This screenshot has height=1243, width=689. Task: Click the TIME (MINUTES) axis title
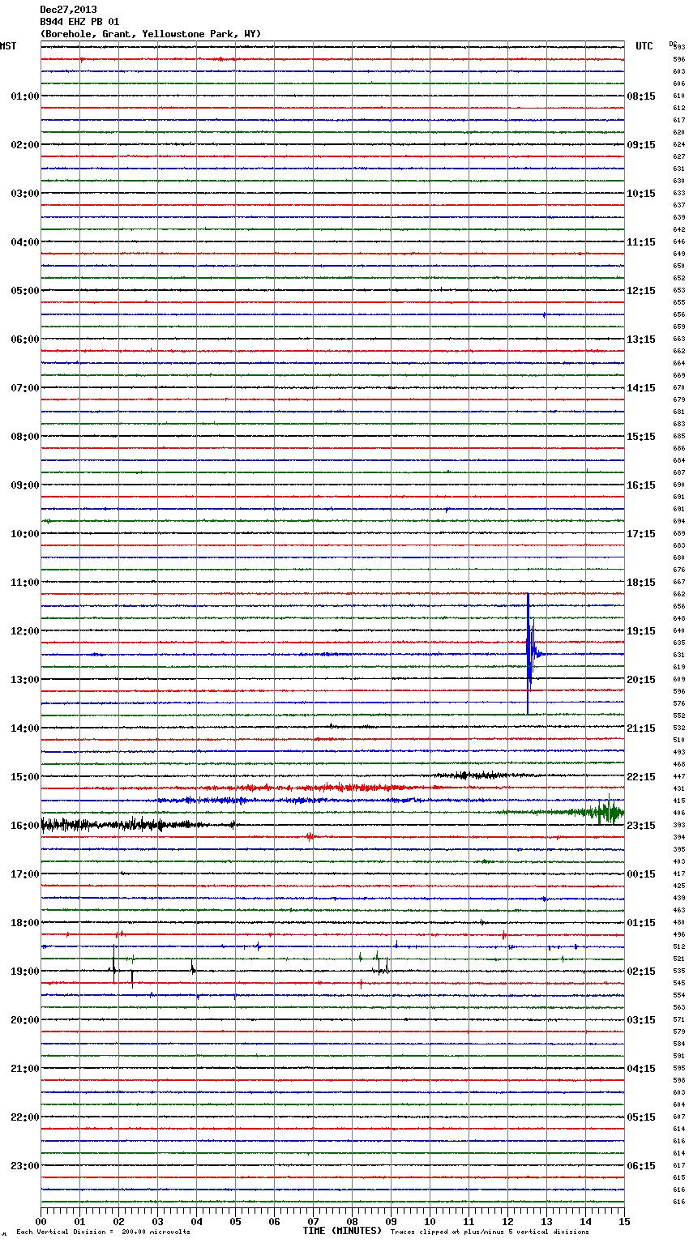pyautogui.click(x=342, y=1231)
